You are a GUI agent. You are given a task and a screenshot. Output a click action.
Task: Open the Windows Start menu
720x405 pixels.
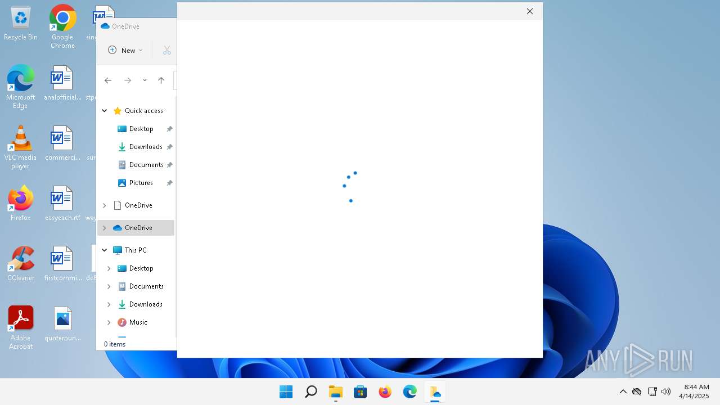click(x=286, y=392)
